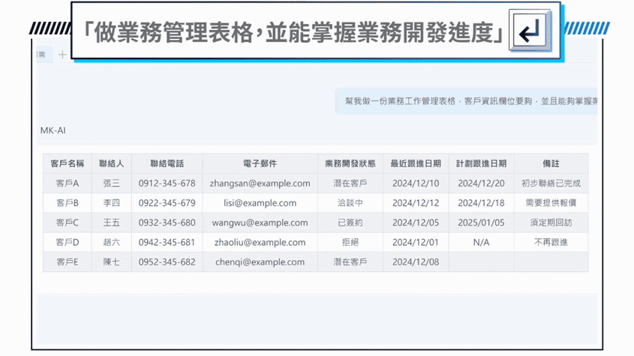Click the banner title text 做業務管理表格
This screenshot has height=356, width=634.
[x=173, y=32]
